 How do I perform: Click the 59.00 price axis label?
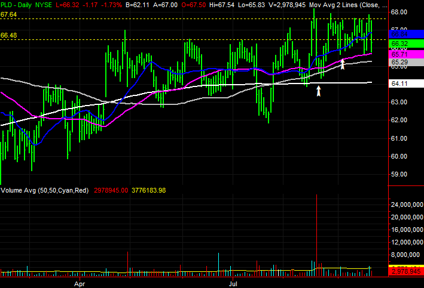[x=399, y=175]
